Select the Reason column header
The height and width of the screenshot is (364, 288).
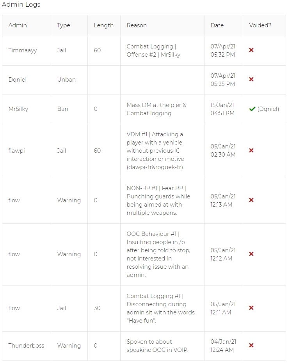(x=137, y=25)
